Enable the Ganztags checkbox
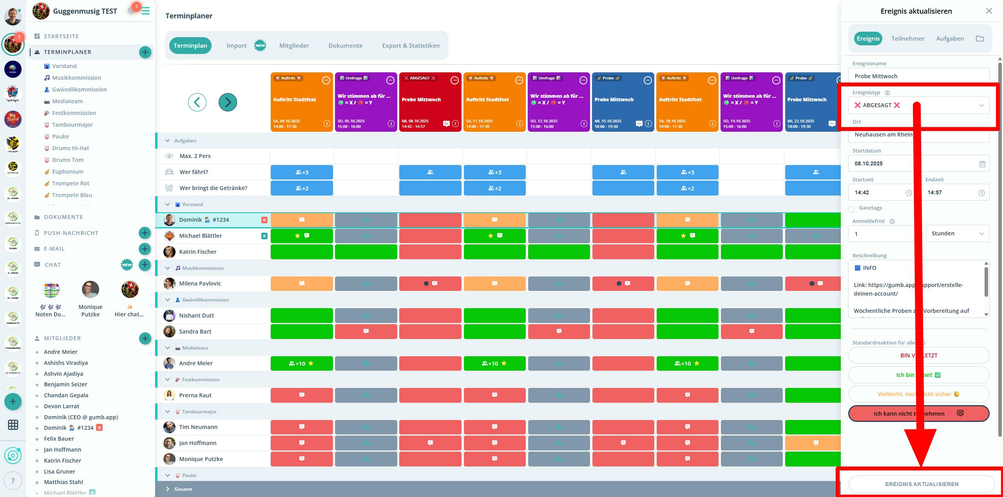Image resolution: width=1003 pixels, height=497 pixels. click(x=851, y=209)
